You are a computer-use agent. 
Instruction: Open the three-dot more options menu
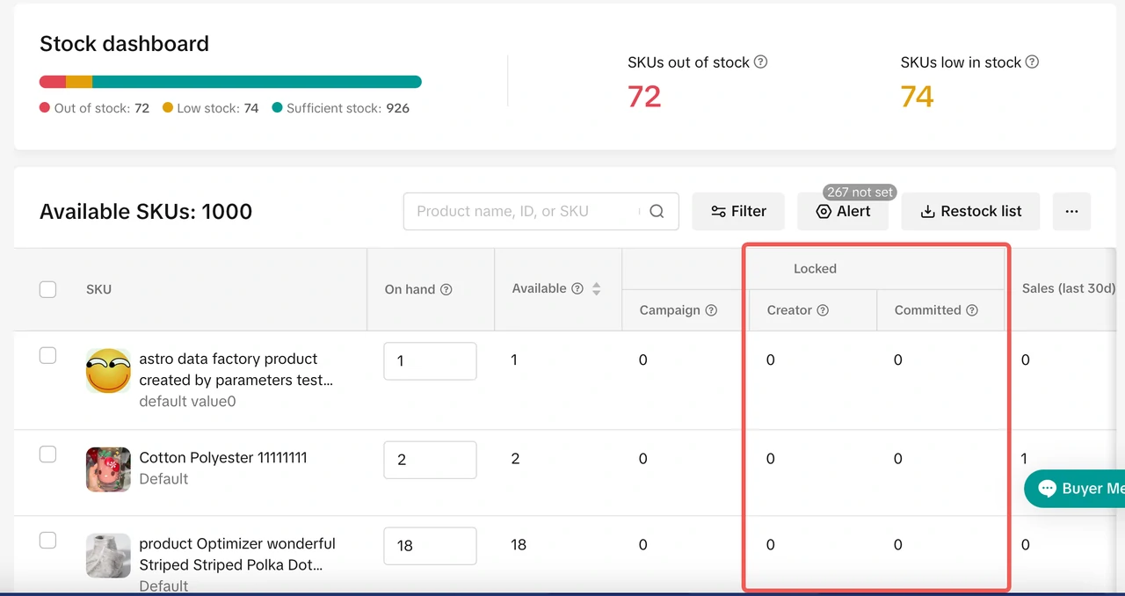pyautogui.click(x=1071, y=211)
